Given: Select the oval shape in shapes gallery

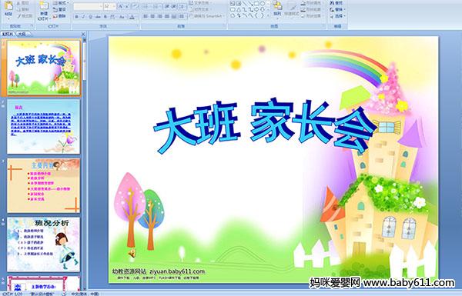Looking at the screenshot, I should click(x=263, y=4).
